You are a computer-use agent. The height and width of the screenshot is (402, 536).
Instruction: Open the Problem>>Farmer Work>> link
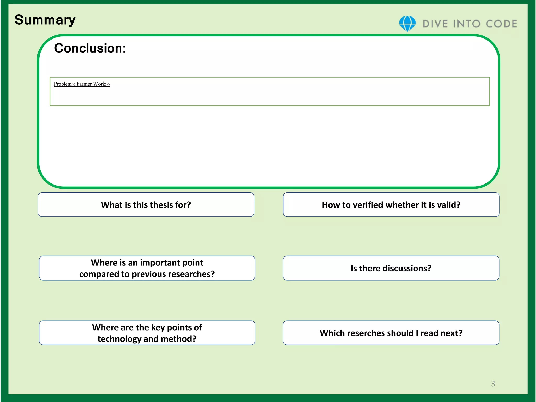pos(82,84)
